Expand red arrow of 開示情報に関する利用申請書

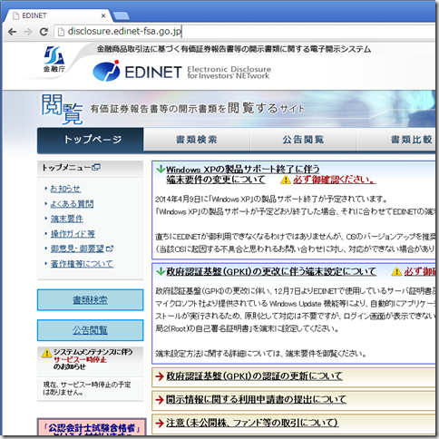(x=160, y=400)
